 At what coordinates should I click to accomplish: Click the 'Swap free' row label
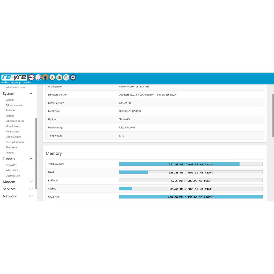(x=54, y=197)
